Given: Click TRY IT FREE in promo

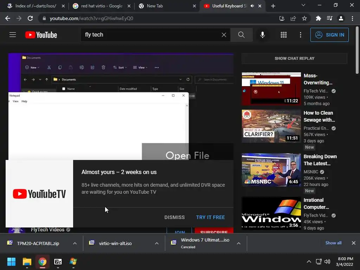Looking at the screenshot, I should 210,217.
